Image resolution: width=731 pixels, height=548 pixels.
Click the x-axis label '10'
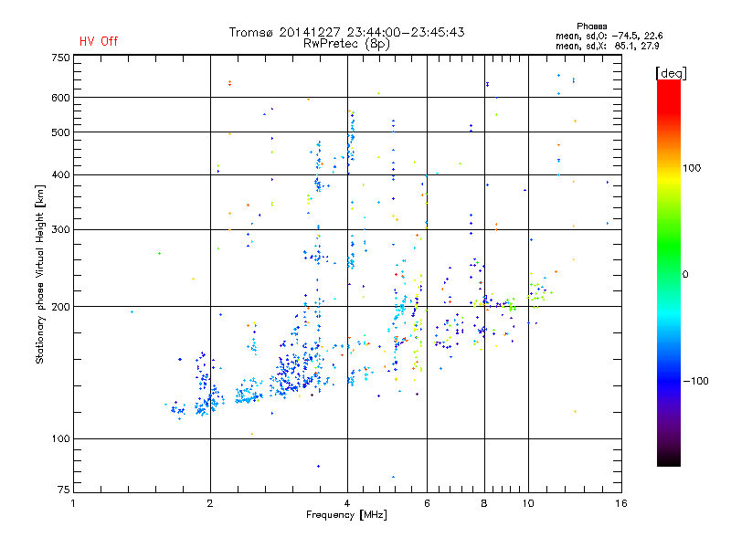pos(528,503)
